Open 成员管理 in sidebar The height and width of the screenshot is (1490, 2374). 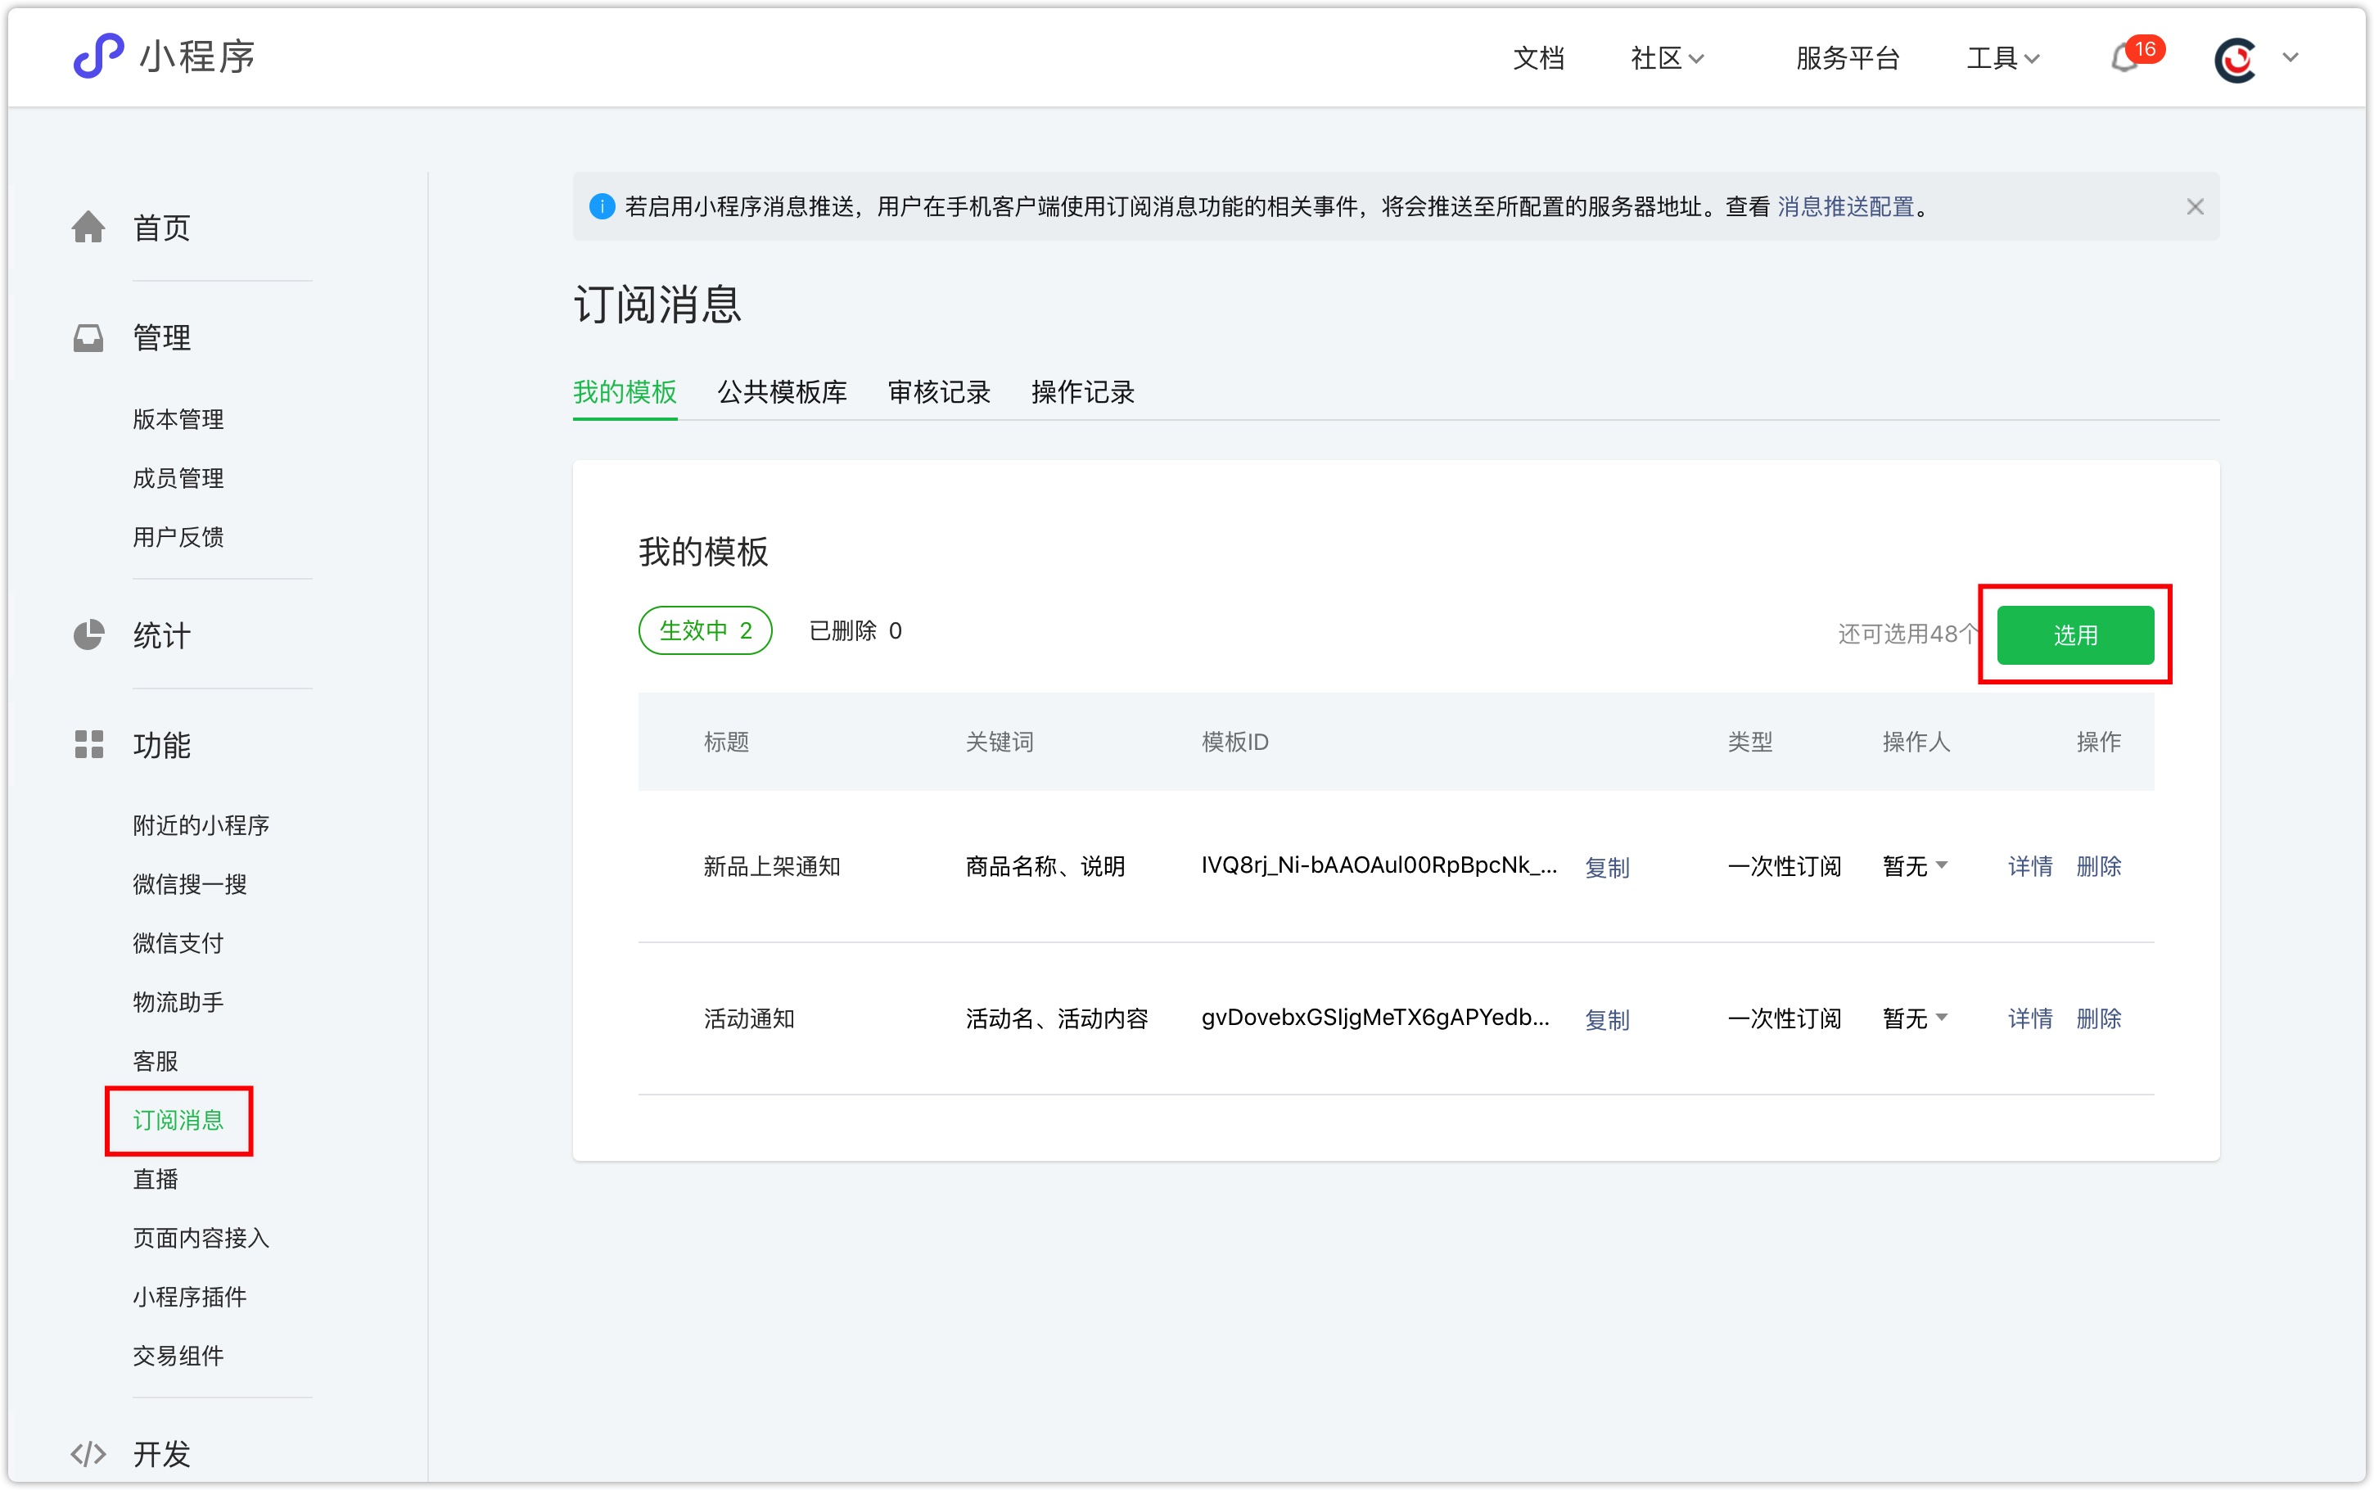(x=178, y=478)
